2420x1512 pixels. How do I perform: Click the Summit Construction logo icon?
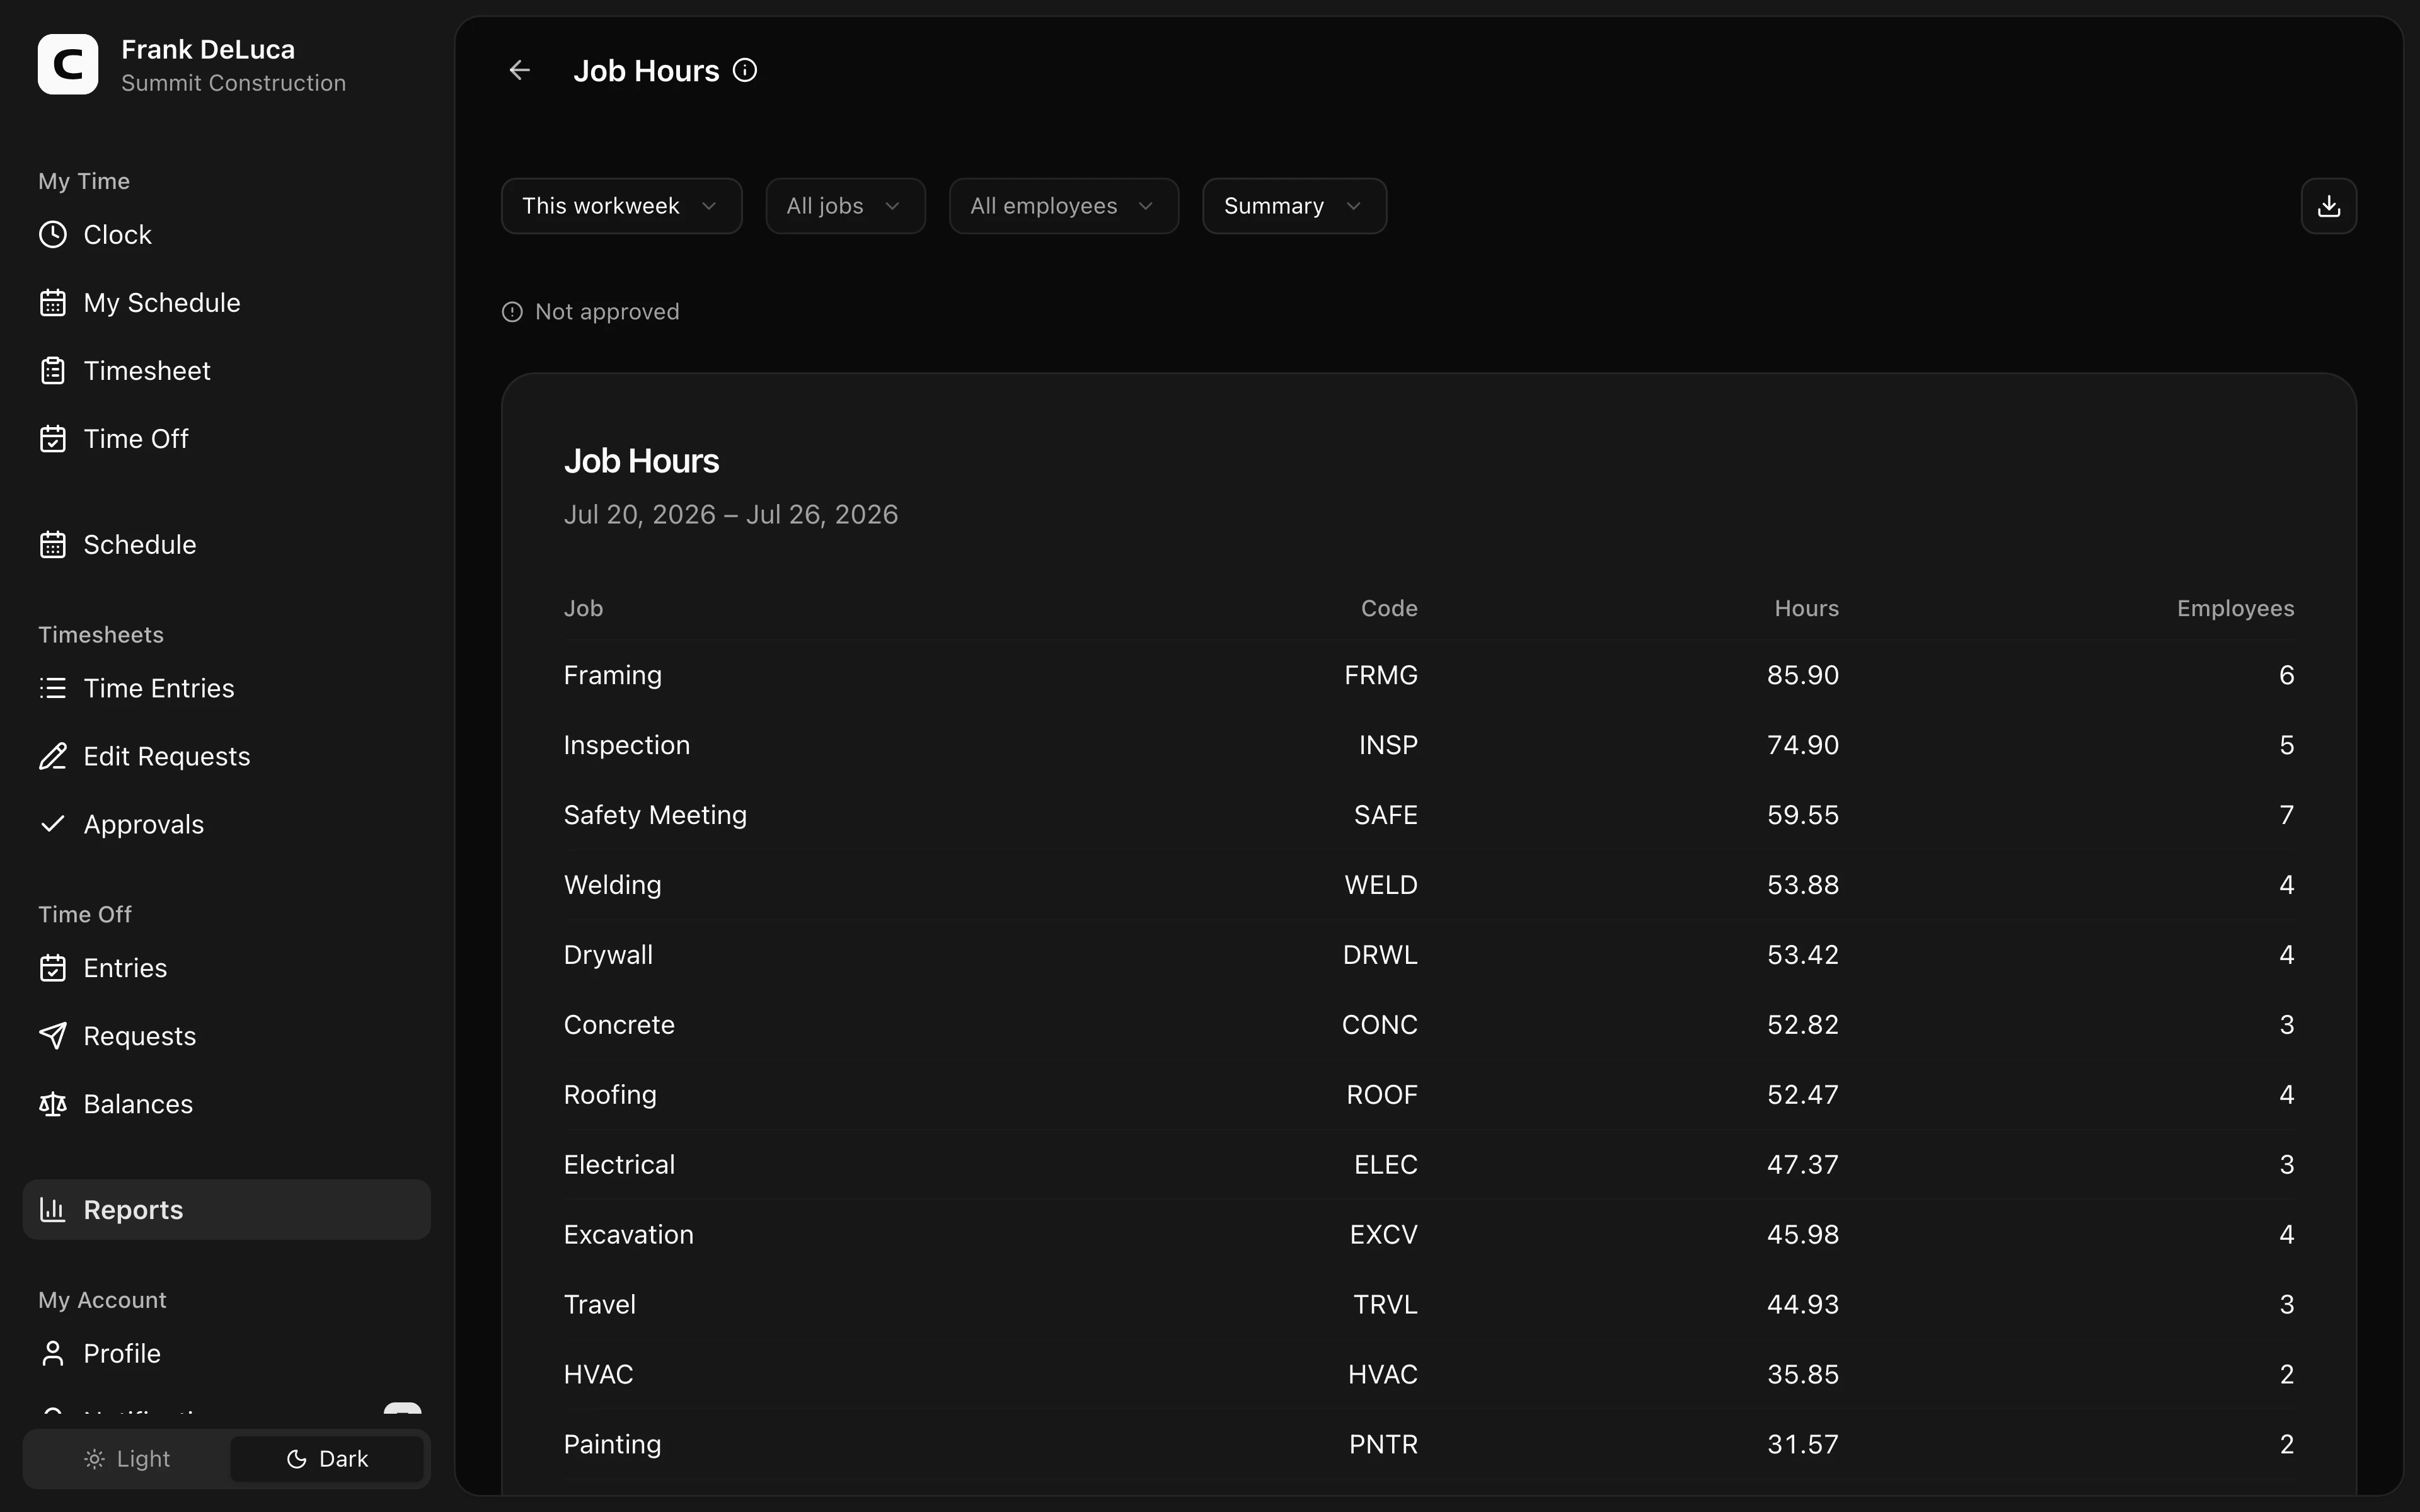pyautogui.click(x=68, y=65)
